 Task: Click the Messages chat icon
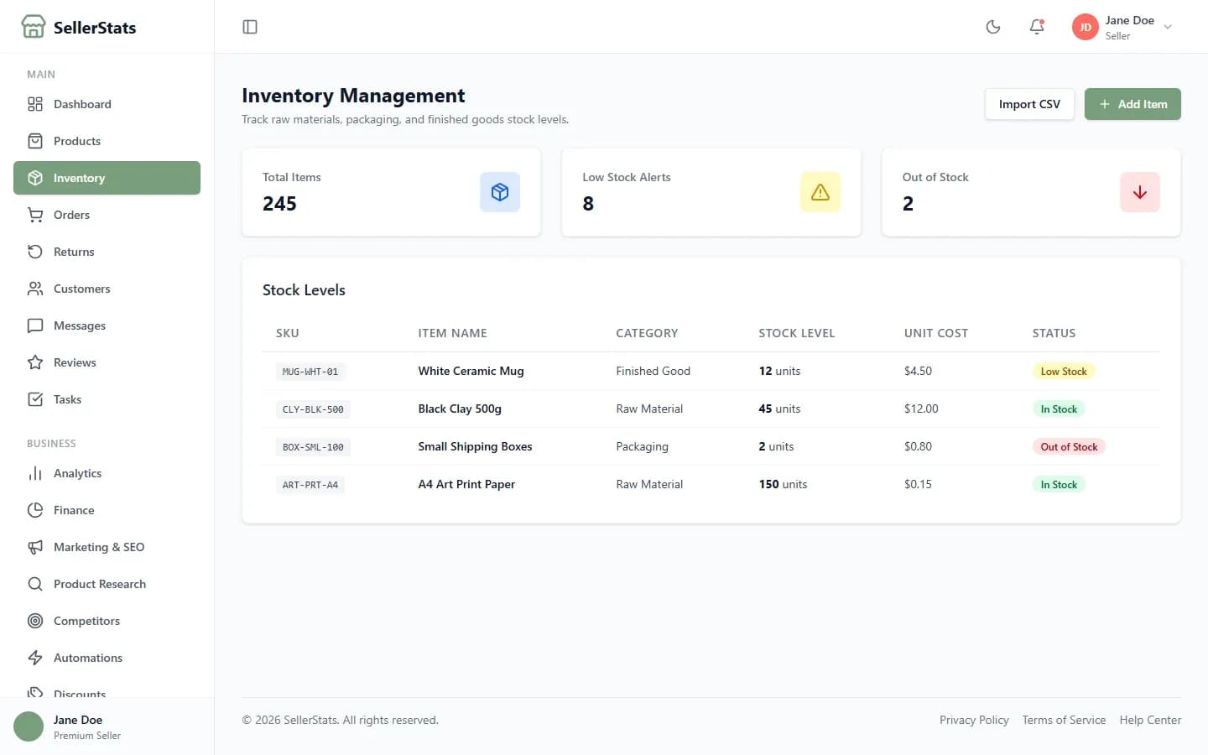click(35, 325)
